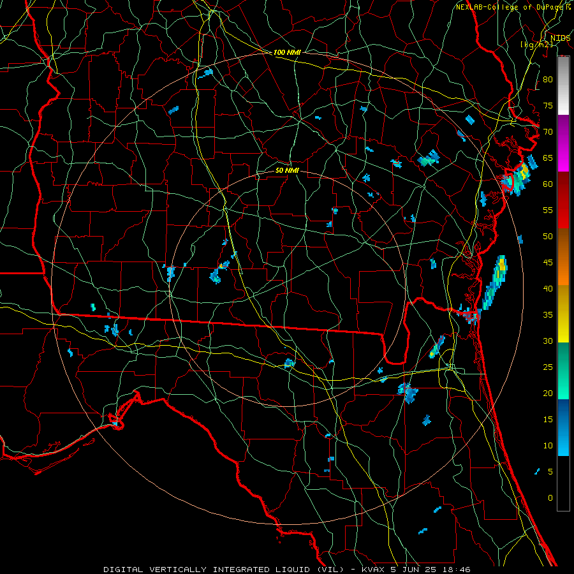574x574 pixels.
Task: Click the 35 value on the VIL scale
Action: pyautogui.click(x=548, y=315)
